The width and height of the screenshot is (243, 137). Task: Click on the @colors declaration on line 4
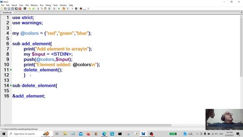52,33
